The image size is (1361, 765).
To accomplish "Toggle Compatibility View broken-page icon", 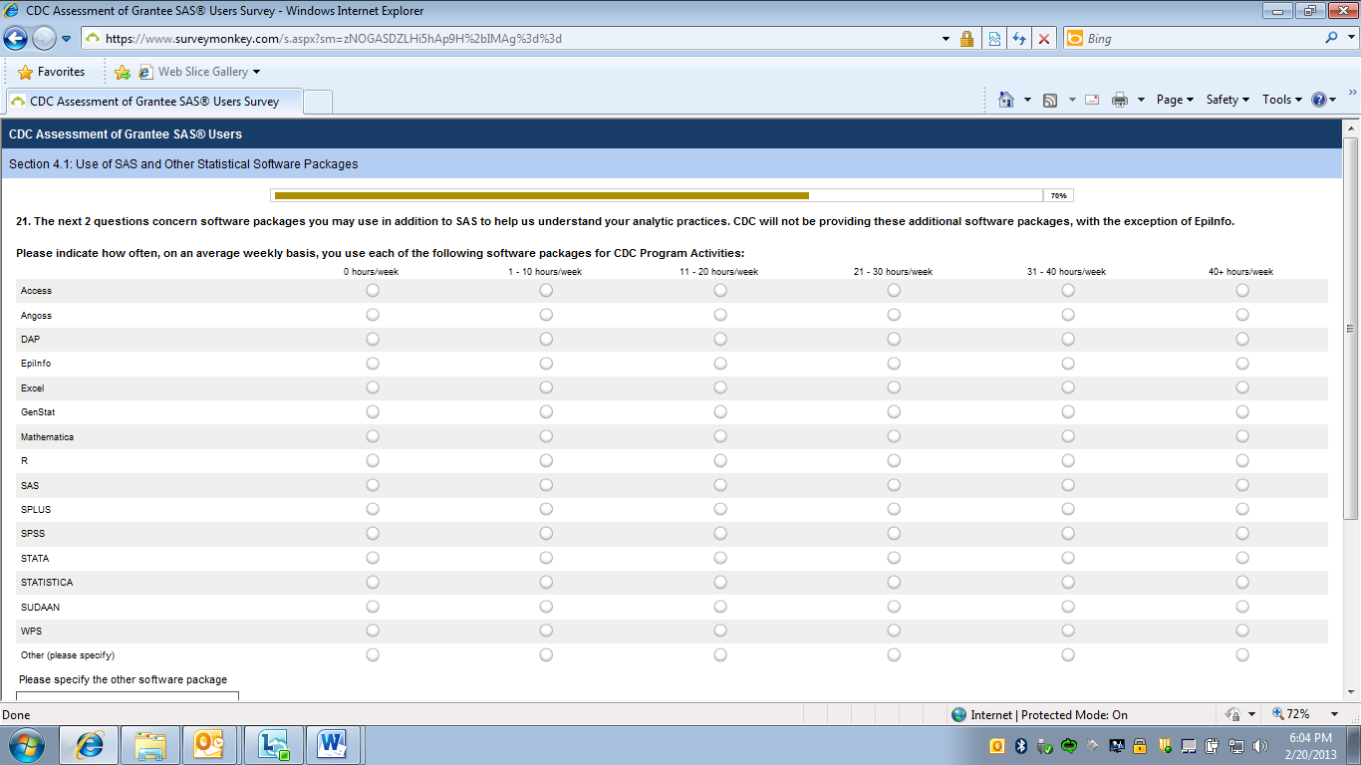I will click(x=994, y=39).
